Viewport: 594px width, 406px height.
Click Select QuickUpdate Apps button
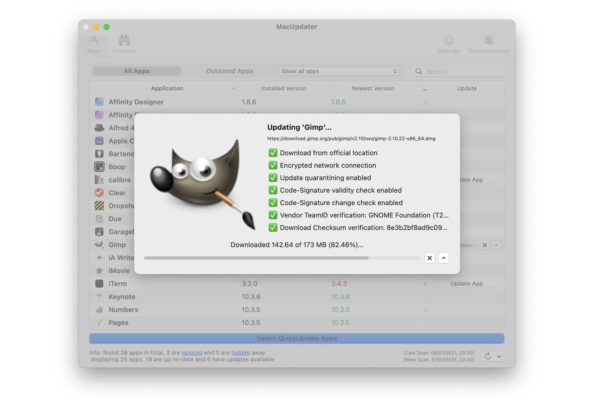(x=297, y=338)
